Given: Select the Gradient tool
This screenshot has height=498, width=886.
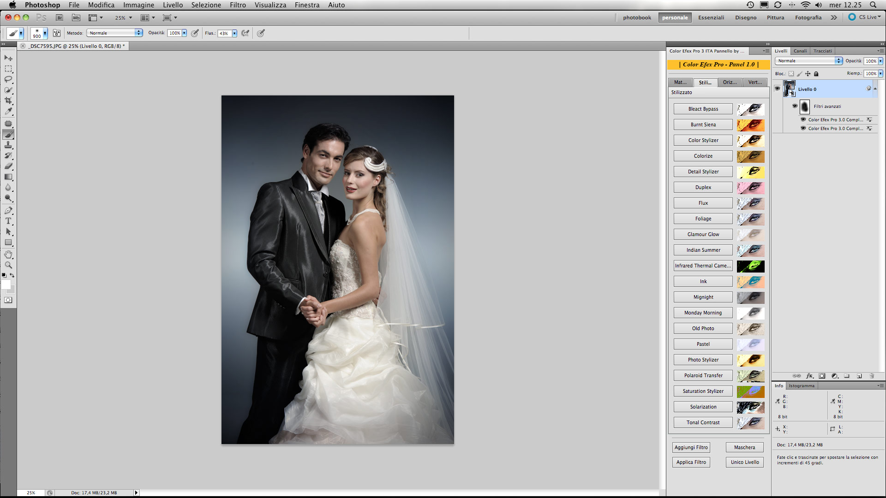Looking at the screenshot, I should 8,177.
